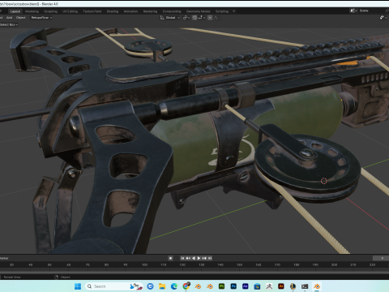Open Google Chrome from taskbar

(186, 286)
